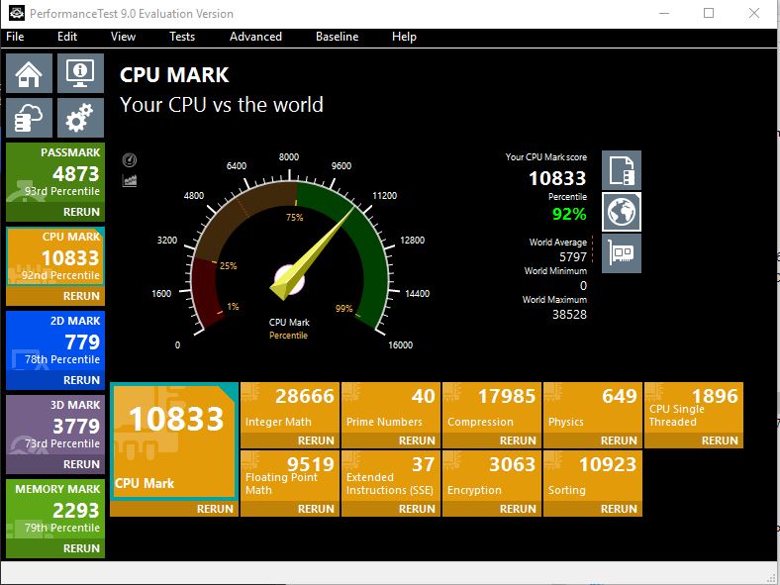Switch to the bar chart view icon
The width and height of the screenshot is (780, 585).
tap(129, 180)
